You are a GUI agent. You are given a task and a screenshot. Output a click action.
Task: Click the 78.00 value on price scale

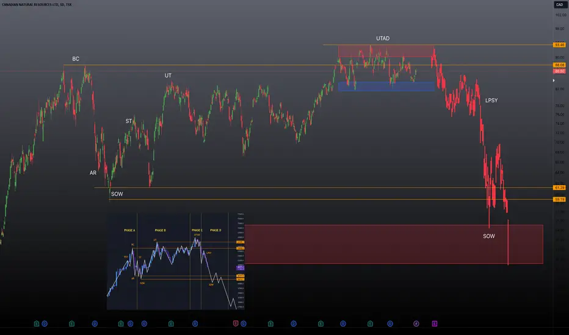pyautogui.click(x=560, y=106)
